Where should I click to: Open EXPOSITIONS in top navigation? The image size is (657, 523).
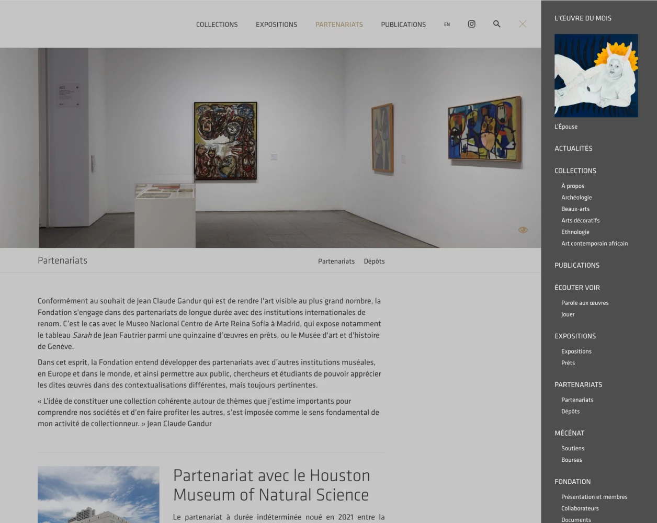[x=276, y=25]
